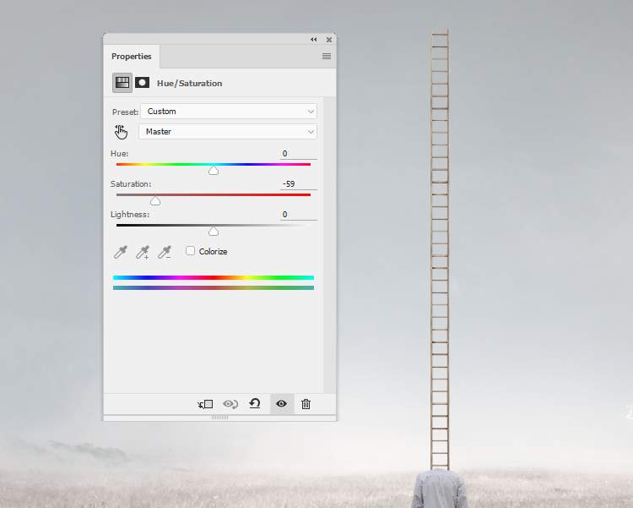Click the top rainbow color bar
This screenshot has width=633, height=508.
click(x=214, y=277)
